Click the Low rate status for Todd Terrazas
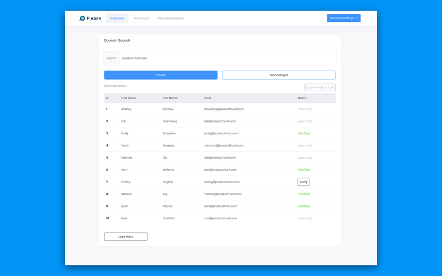The width and height of the screenshot is (442, 276). tap(305, 145)
